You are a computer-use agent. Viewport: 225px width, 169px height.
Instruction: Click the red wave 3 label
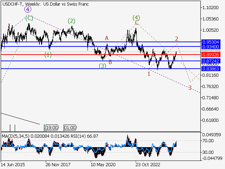click(x=189, y=88)
